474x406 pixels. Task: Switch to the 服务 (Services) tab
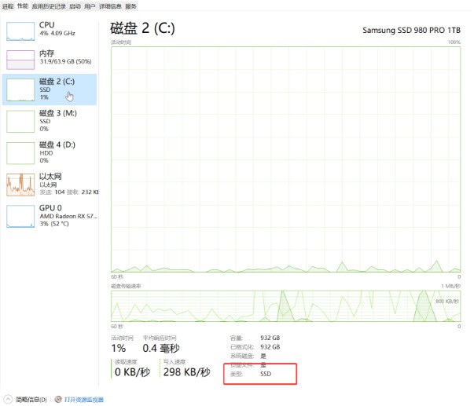(130, 5)
